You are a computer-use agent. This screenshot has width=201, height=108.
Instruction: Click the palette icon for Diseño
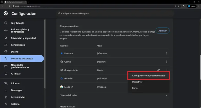click(x=6, y=52)
